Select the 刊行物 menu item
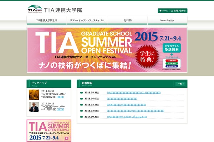Viewport: 214px width, 142px height. point(127,20)
